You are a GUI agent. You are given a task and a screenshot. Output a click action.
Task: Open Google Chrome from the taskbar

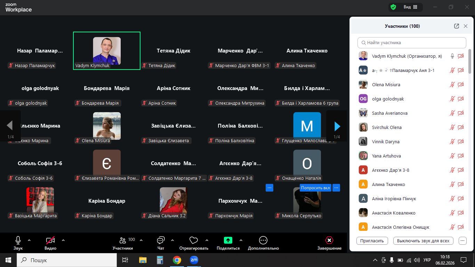tap(177, 260)
